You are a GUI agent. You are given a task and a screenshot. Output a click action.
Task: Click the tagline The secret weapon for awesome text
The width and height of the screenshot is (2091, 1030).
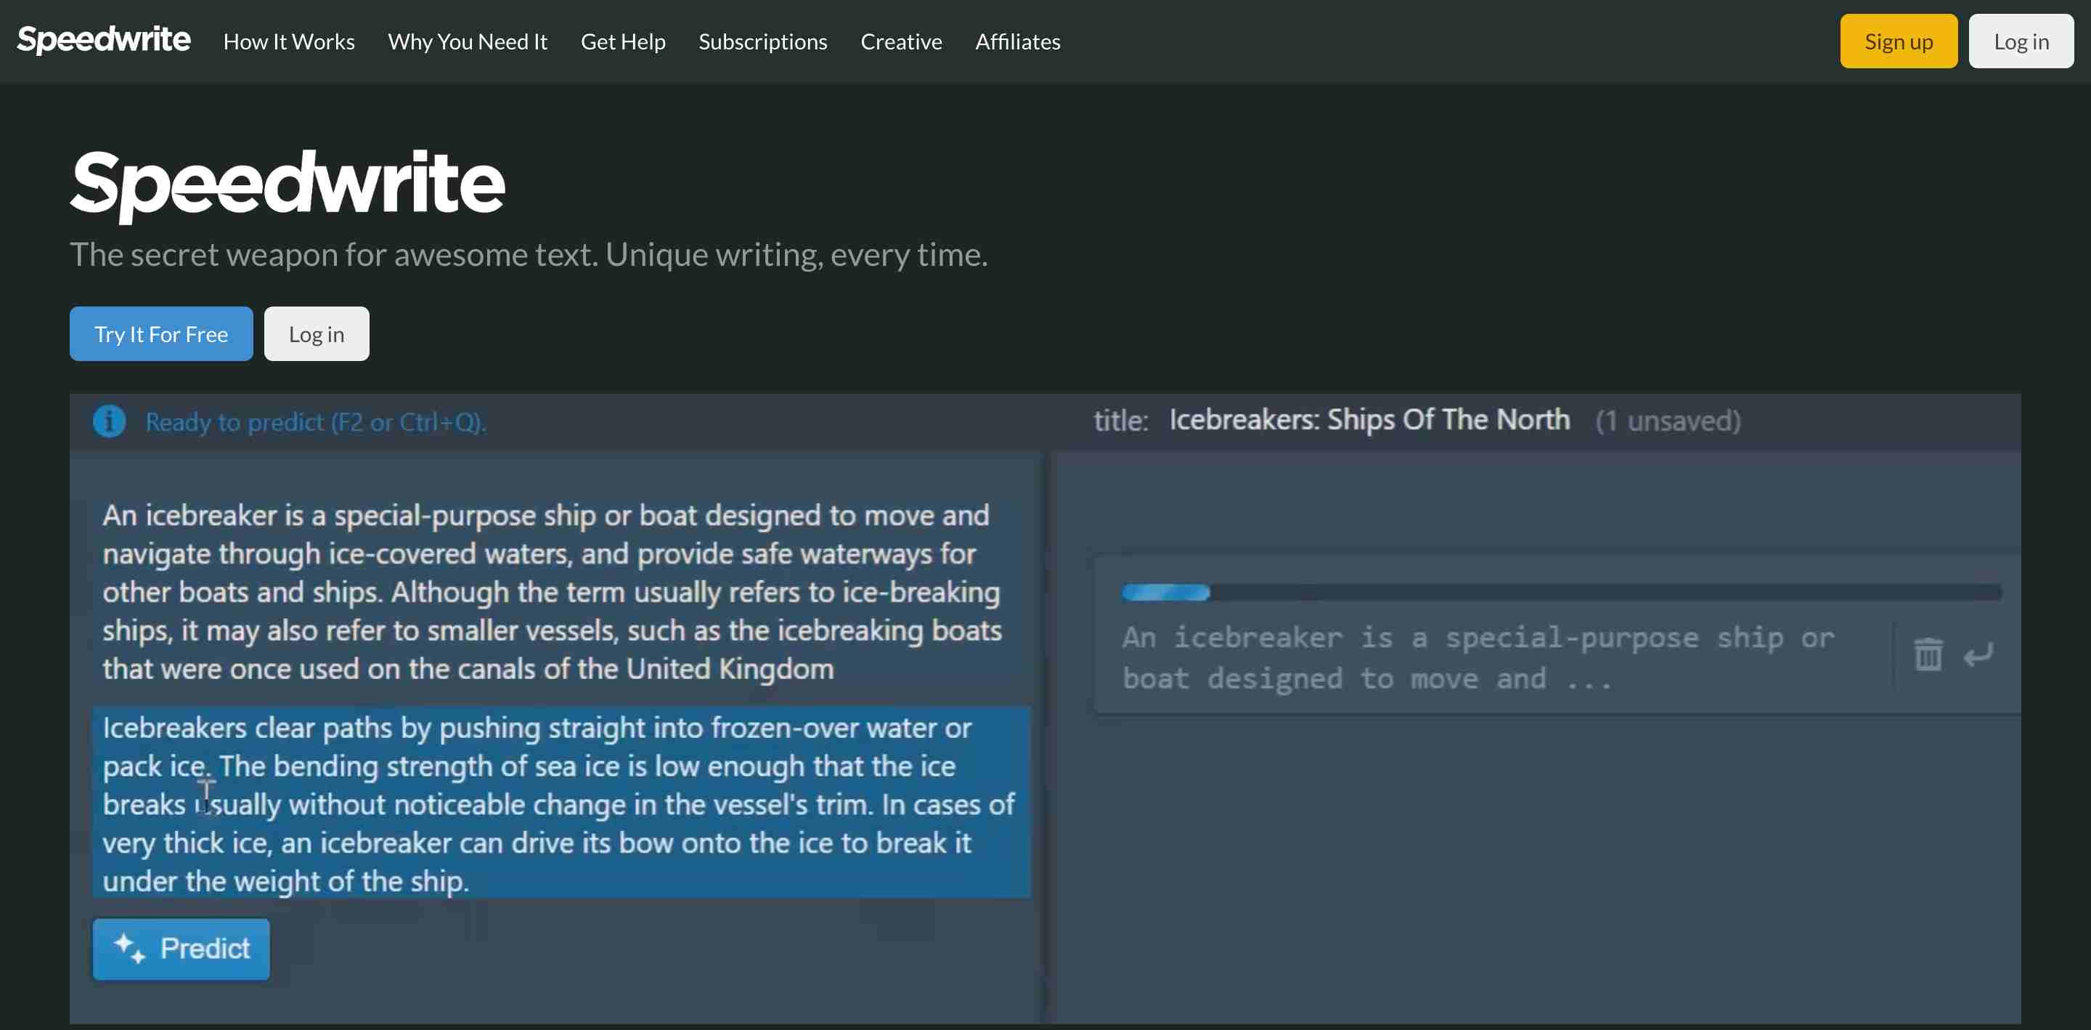pyautogui.click(x=529, y=255)
